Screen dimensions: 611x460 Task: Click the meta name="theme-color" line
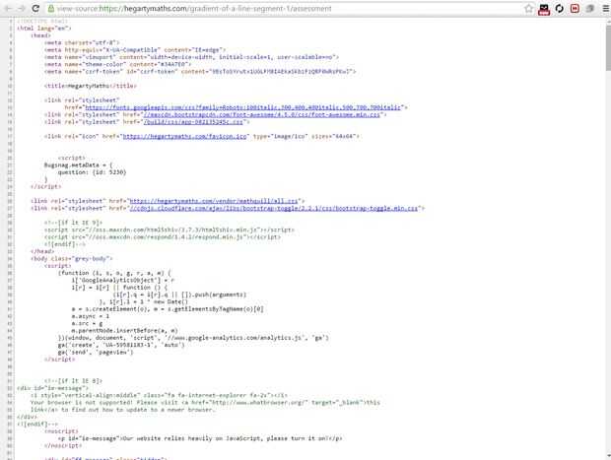[x=117, y=64]
